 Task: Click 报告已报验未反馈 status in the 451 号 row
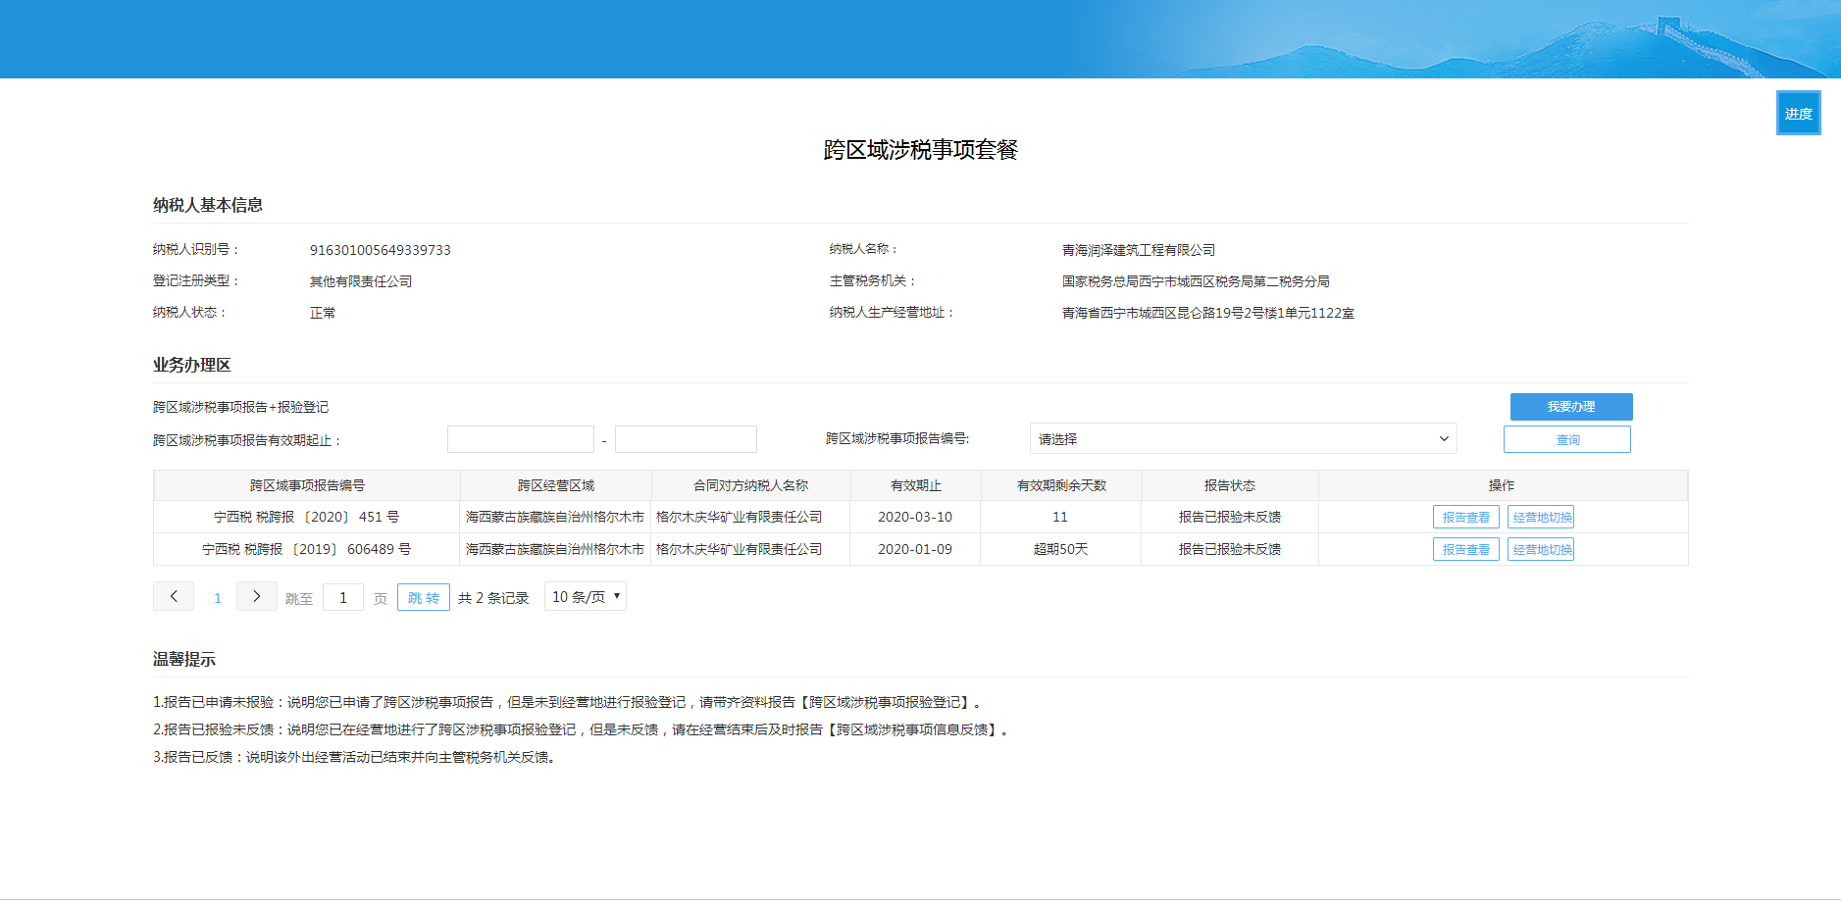coord(1230,517)
